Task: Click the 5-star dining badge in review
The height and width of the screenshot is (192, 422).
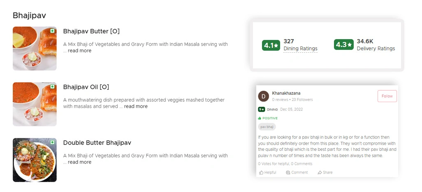Action: point(261,110)
